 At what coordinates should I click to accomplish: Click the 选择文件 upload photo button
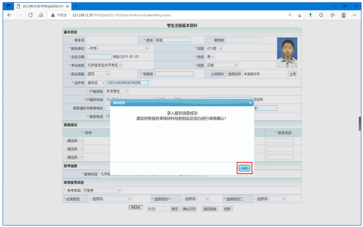click(x=235, y=73)
